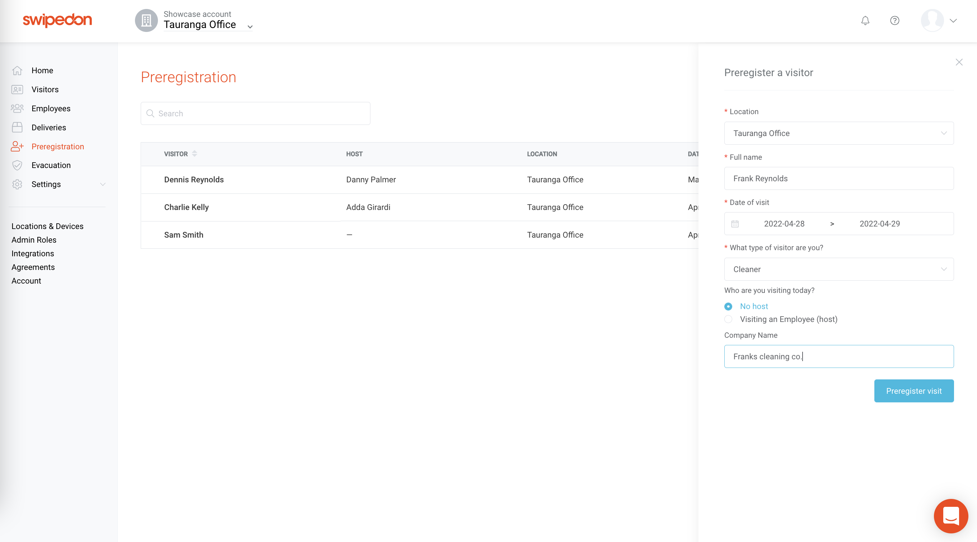977x542 pixels.
Task: Click the Home house icon
Action: tap(17, 71)
